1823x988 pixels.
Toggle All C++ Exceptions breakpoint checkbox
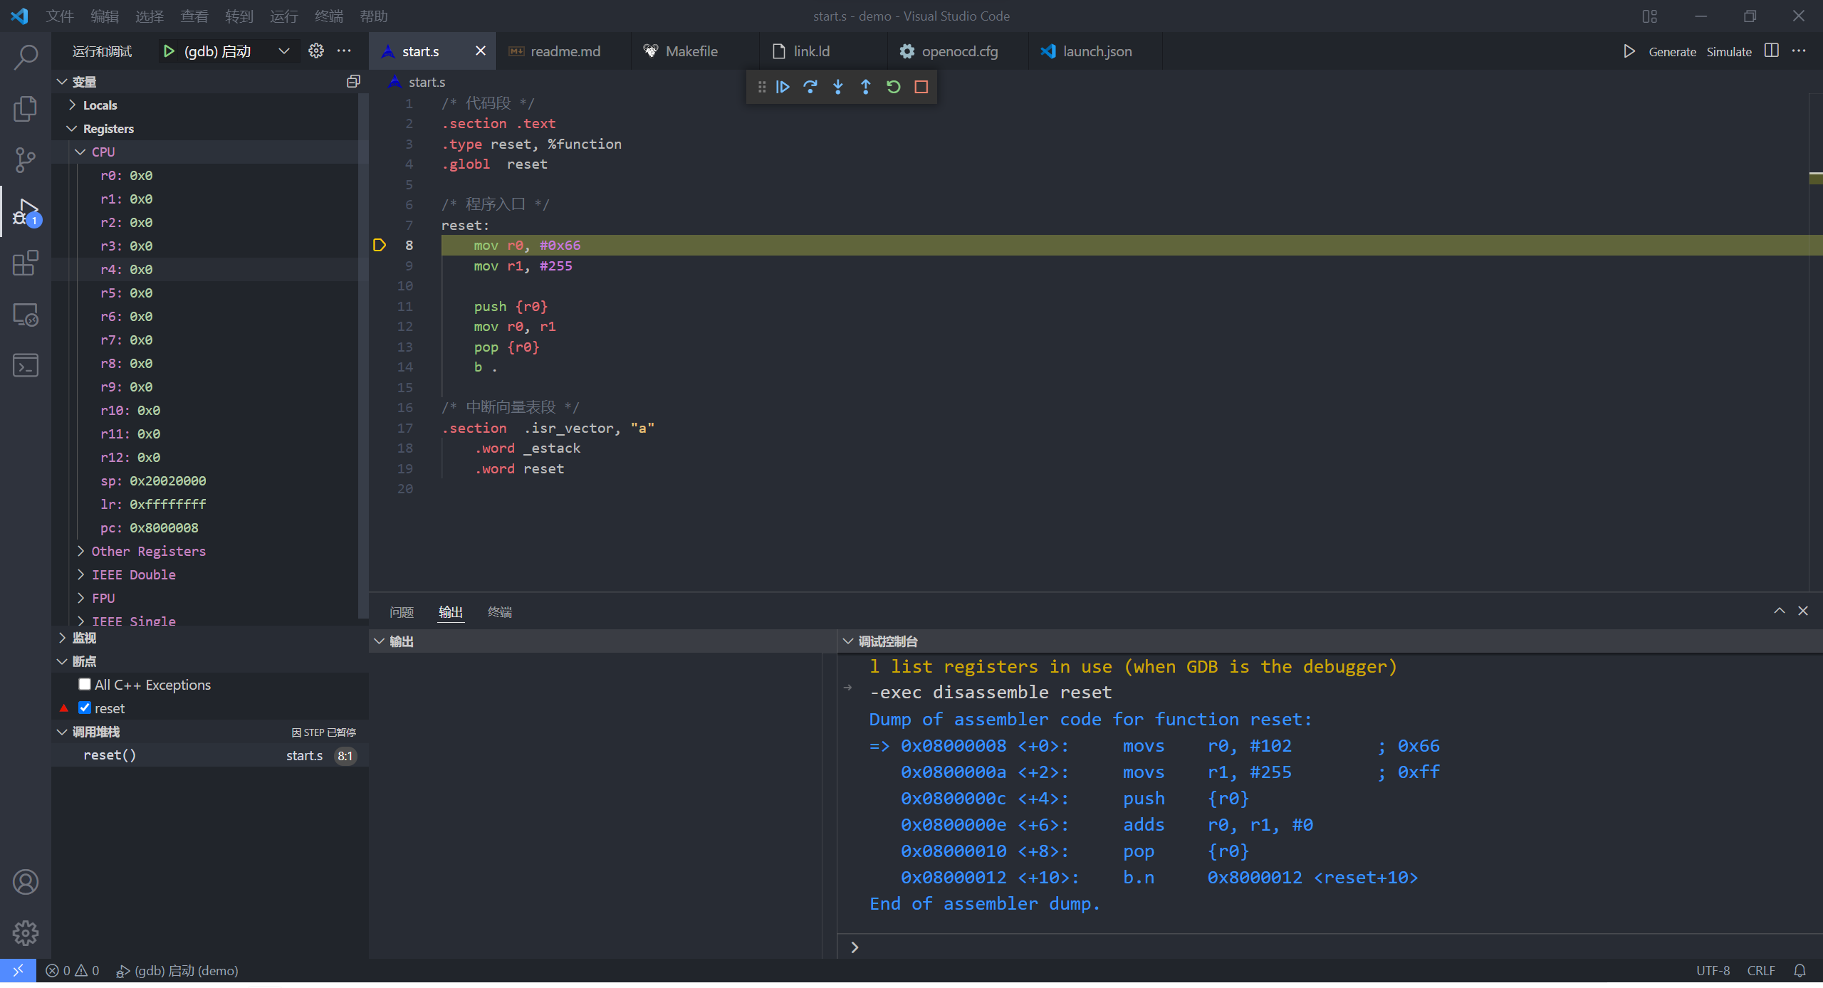(85, 685)
